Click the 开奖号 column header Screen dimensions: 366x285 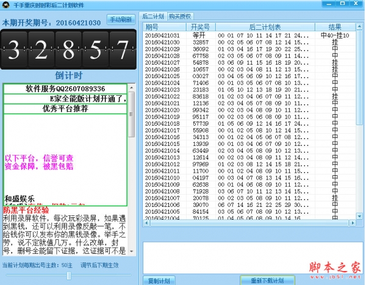201,27
